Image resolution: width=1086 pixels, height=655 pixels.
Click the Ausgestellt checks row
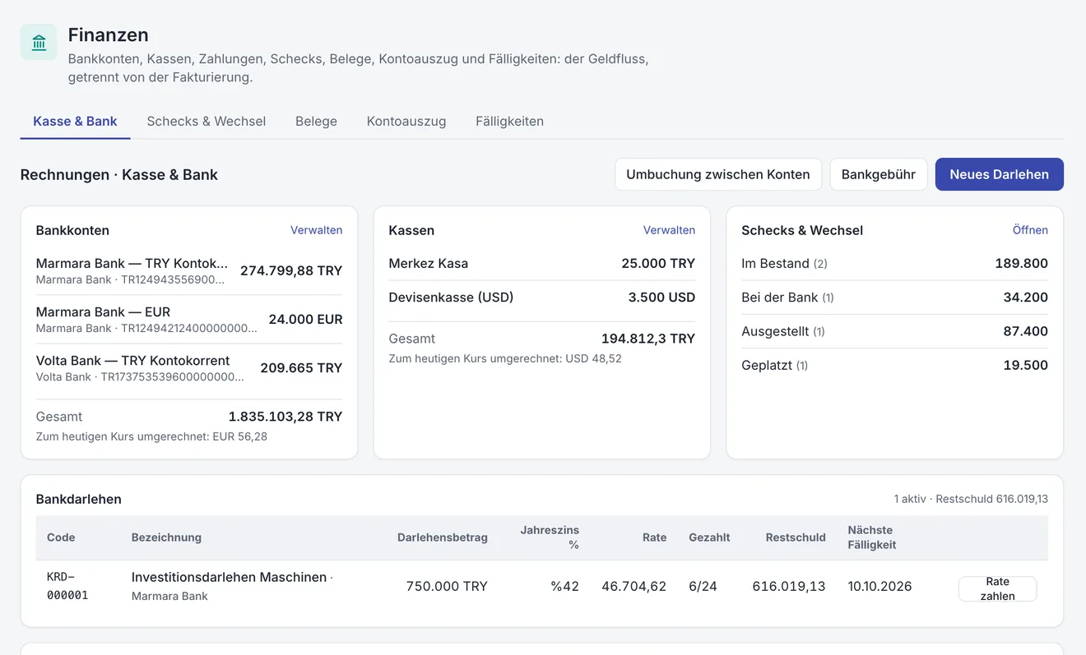[x=894, y=331]
